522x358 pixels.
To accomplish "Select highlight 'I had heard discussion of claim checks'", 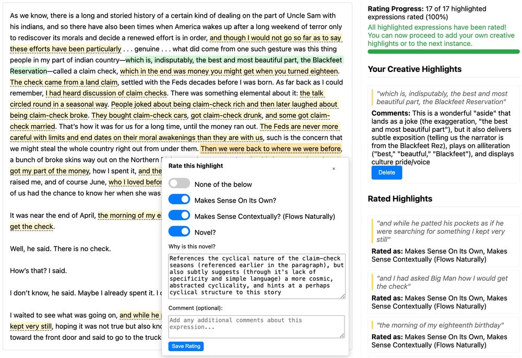I will point(106,93).
